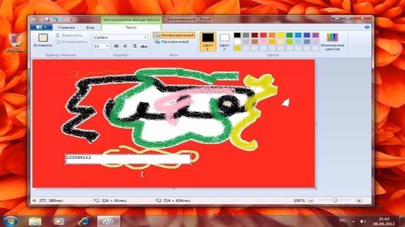Toggle underline Ч formatting
Screen dimensions: 405x227
coord(135,46)
